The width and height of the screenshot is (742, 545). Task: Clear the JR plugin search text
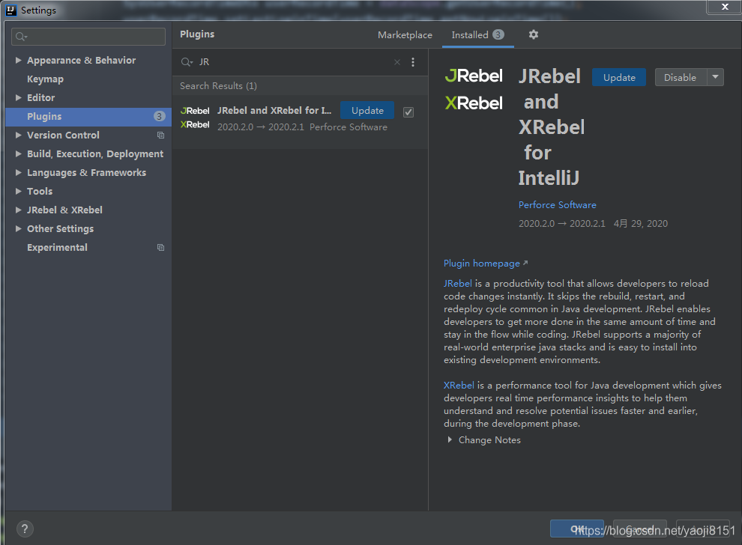[397, 62]
